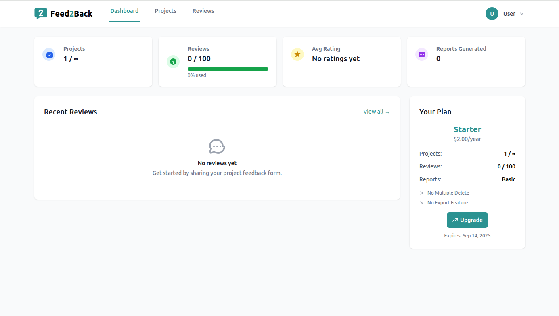Click the Starter plan name
This screenshot has width=559, height=316.
(x=467, y=129)
